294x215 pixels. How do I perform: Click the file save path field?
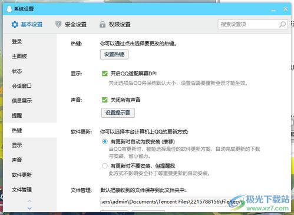tap(172, 201)
